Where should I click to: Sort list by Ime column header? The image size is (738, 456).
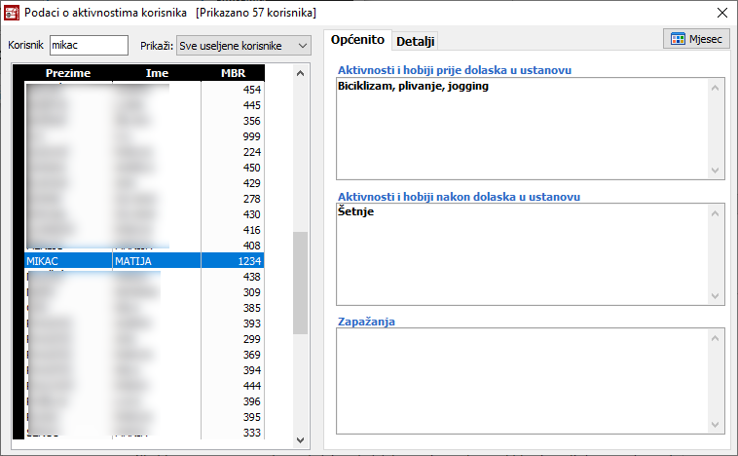tap(157, 73)
